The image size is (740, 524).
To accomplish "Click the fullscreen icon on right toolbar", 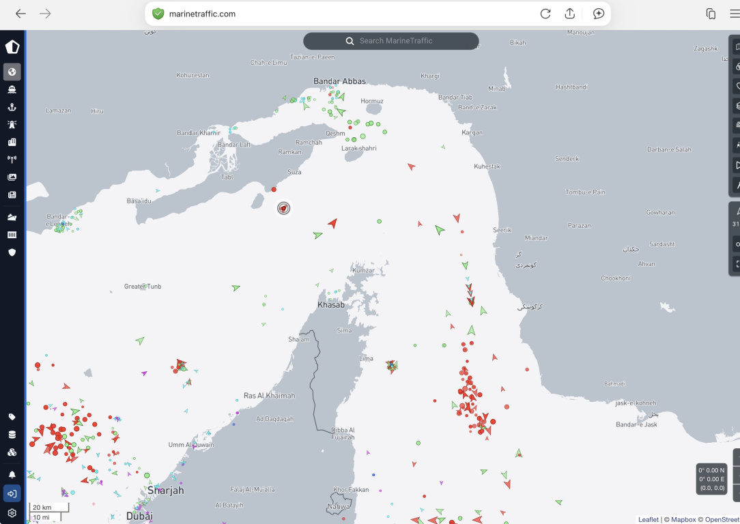I will tap(737, 264).
